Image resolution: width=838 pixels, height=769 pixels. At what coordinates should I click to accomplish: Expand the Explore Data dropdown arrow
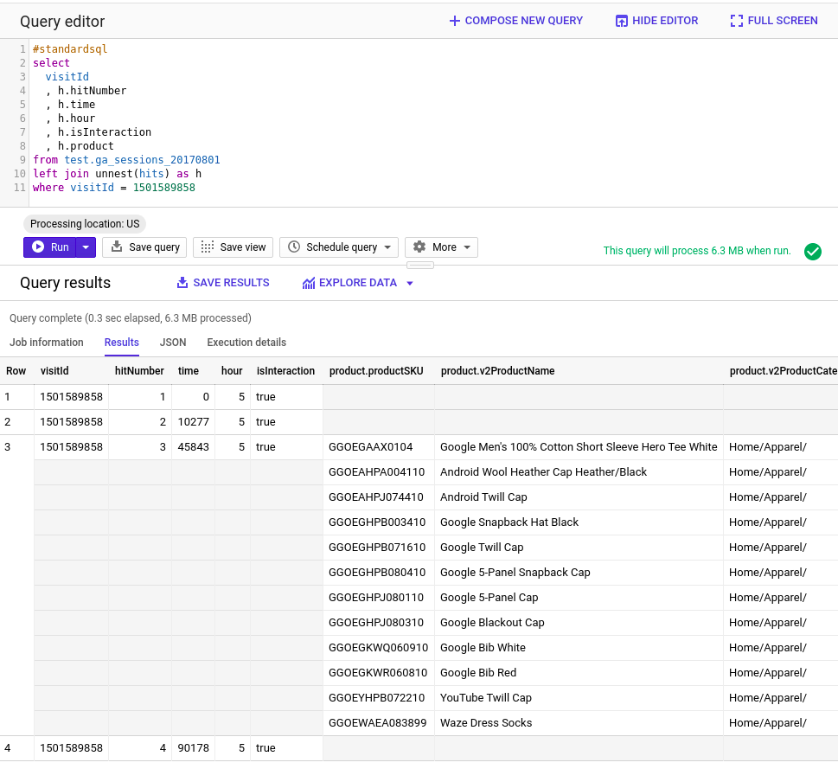pos(408,282)
